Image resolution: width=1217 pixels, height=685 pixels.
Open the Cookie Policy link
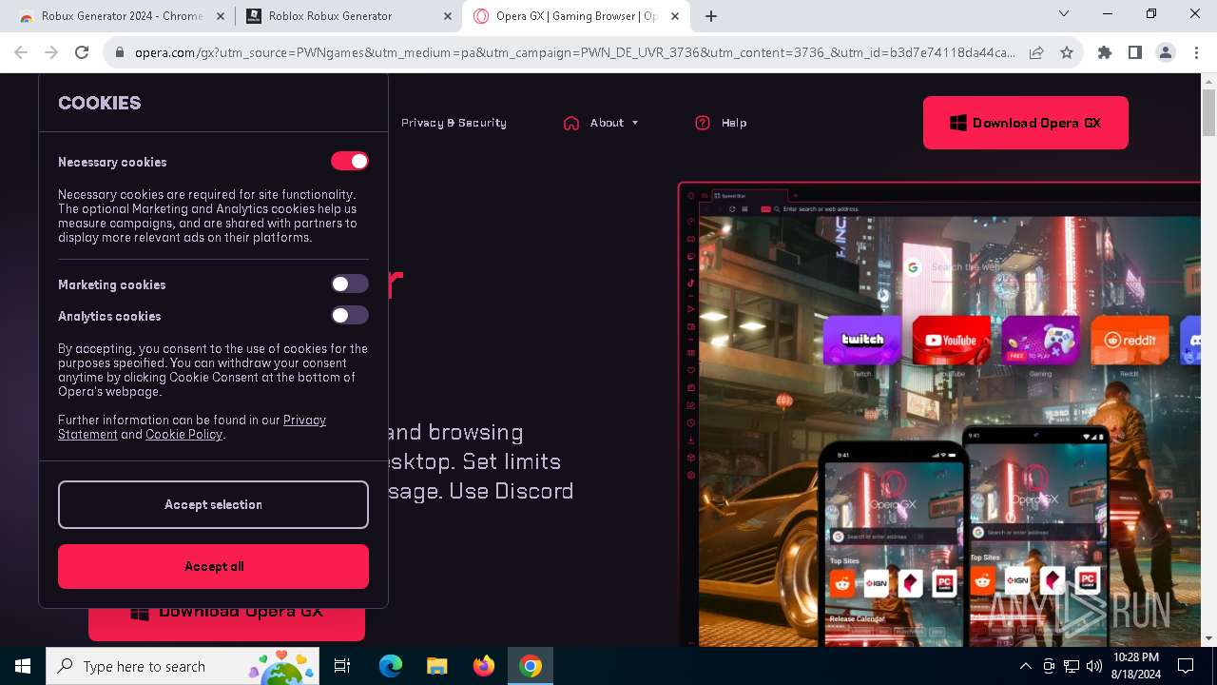tap(184, 434)
